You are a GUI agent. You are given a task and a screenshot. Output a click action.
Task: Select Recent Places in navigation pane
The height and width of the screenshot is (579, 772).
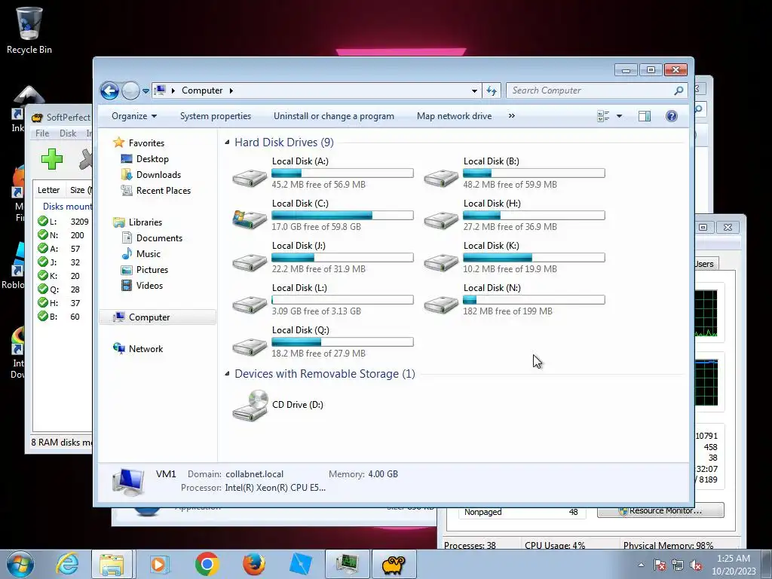[x=164, y=191]
